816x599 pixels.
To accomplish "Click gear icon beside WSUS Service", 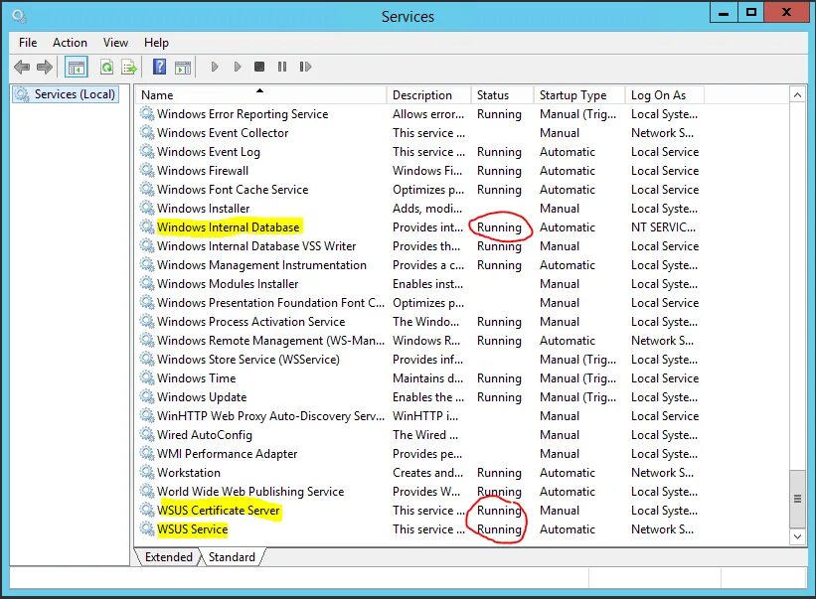I will 147,528.
